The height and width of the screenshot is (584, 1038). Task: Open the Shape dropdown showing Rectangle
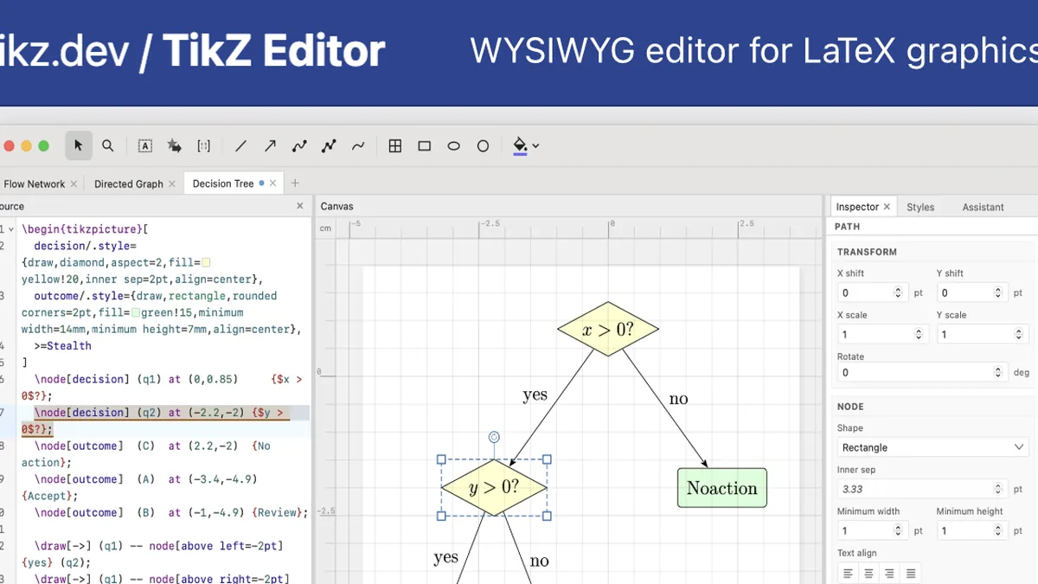932,447
